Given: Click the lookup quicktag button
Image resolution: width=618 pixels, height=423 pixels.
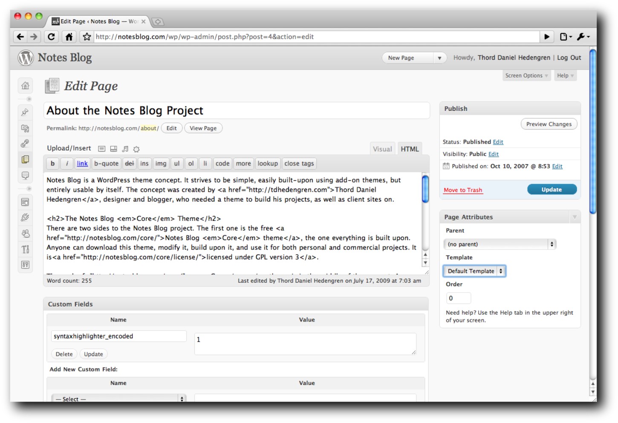Looking at the screenshot, I should pos(268,163).
